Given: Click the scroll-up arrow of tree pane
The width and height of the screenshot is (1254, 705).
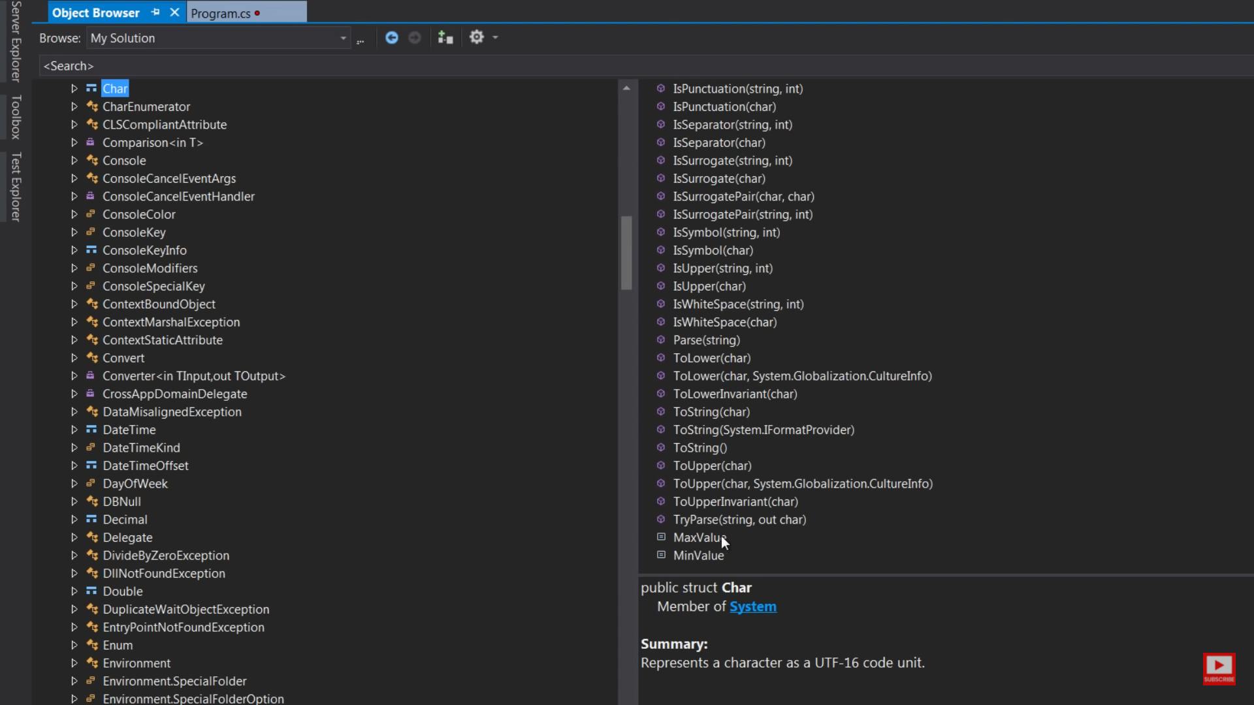Looking at the screenshot, I should coord(626,87).
